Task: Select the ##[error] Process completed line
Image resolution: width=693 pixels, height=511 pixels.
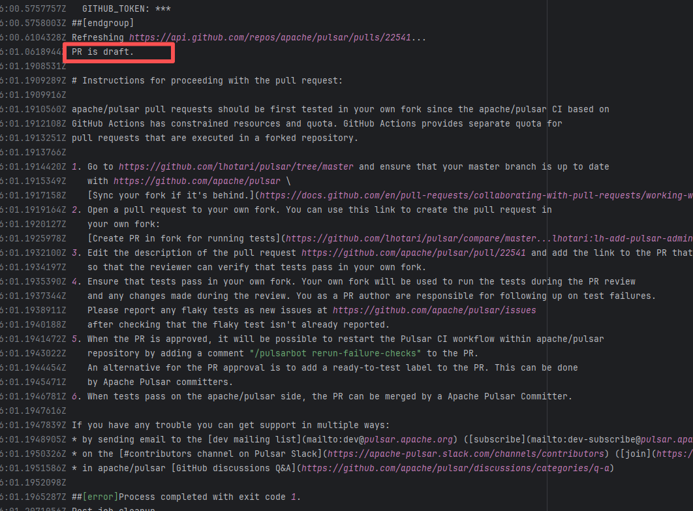Action: click(x=186, y=497)
